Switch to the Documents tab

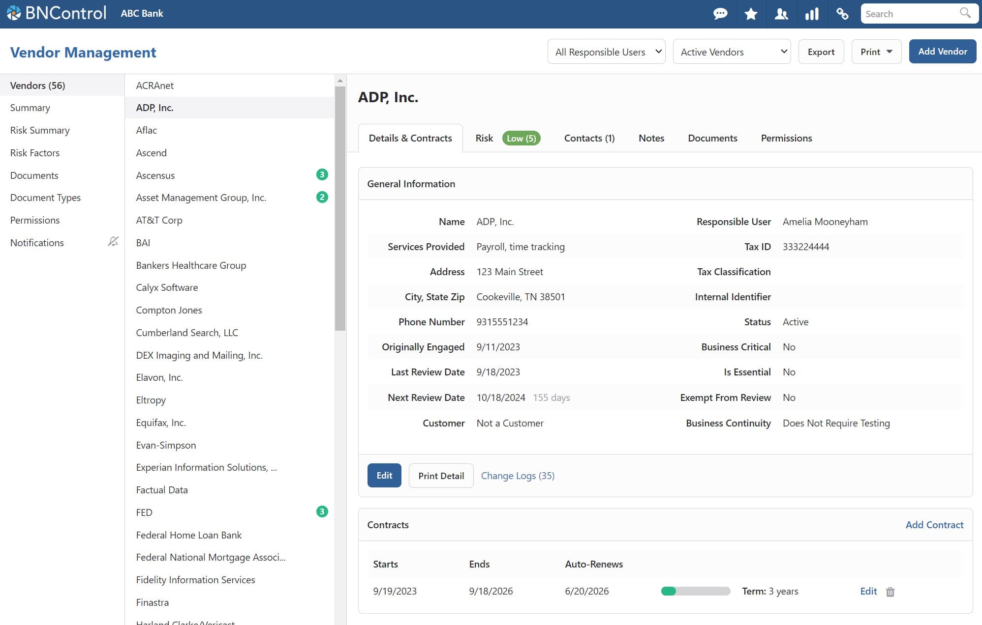click(x=712, y=137)
